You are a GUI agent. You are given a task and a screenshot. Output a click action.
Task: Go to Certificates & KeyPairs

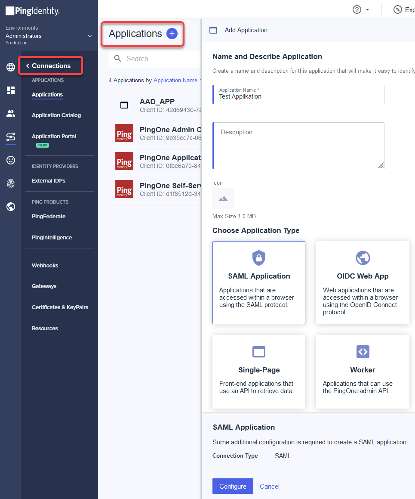(x=60, y=307)
